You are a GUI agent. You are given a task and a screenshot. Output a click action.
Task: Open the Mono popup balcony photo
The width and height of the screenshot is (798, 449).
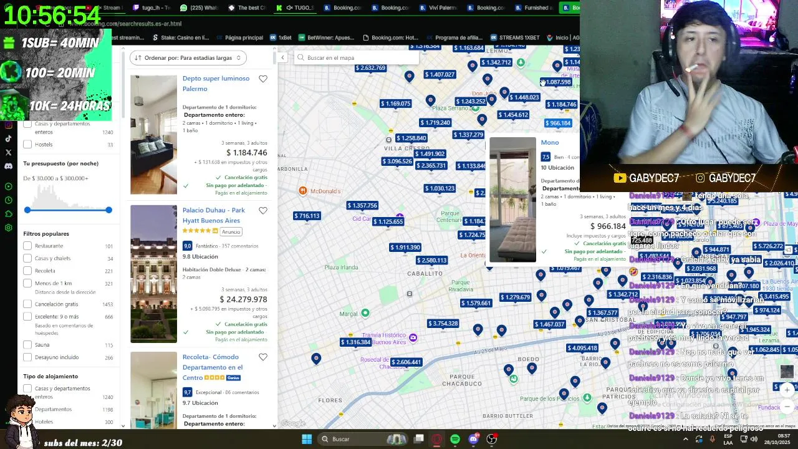(512, 200)
